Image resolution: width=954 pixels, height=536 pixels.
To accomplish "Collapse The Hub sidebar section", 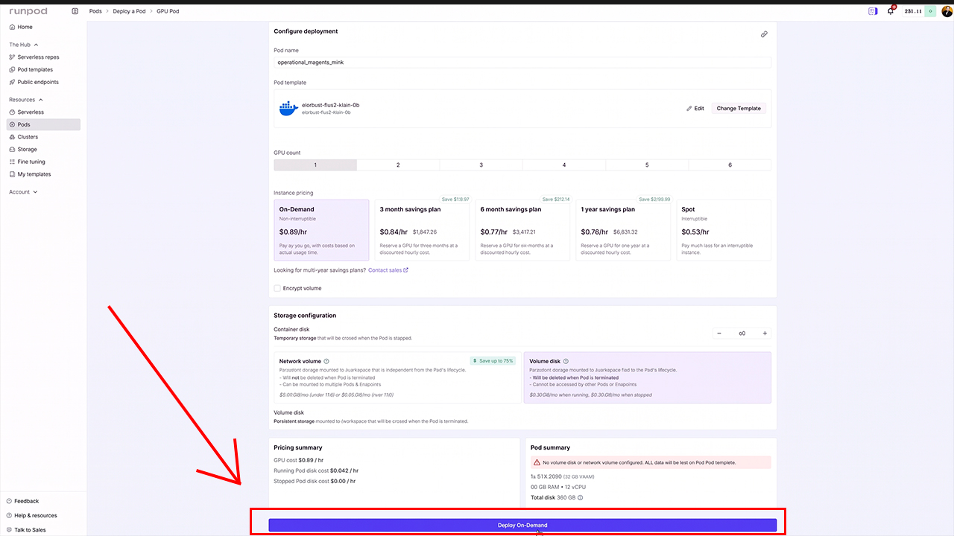I will coord(36,45).
